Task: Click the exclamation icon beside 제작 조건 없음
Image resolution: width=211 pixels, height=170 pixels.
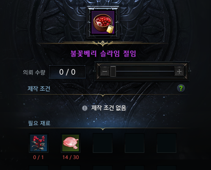Action: click(x=85, y=108)
